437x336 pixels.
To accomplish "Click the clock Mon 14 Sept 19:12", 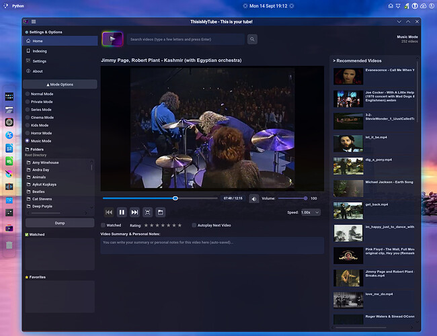I will pos(268,6).
